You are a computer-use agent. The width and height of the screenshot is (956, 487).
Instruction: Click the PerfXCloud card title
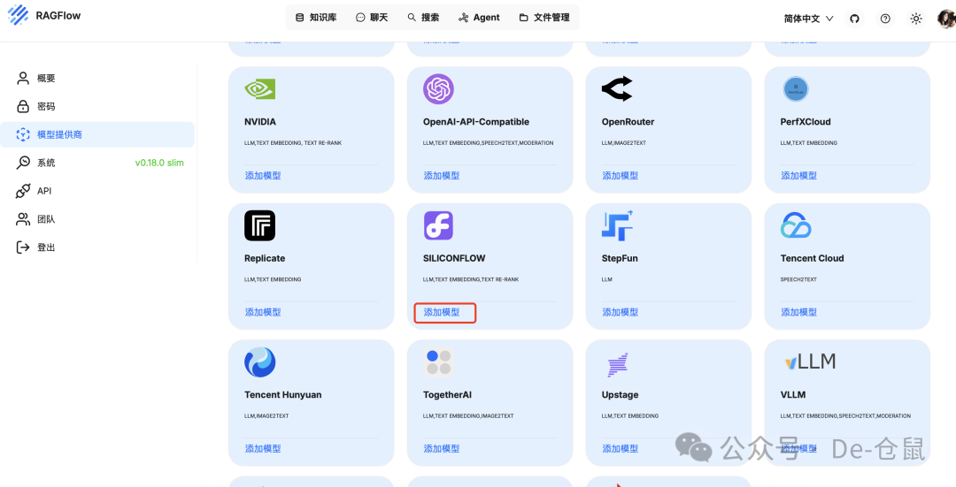pyautogui.click(x=806, y=122)
